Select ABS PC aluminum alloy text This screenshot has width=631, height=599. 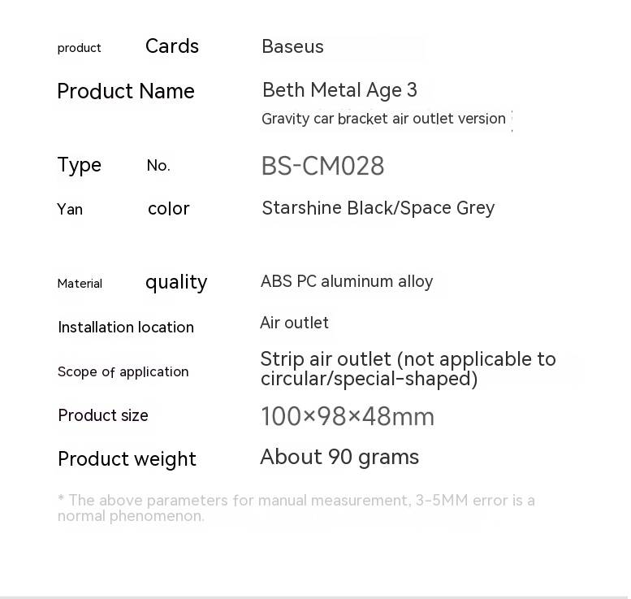[347, 281]
